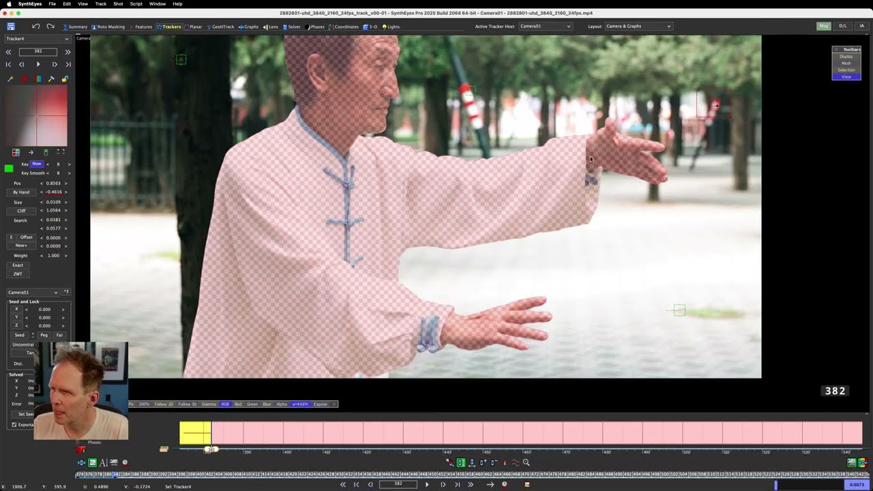Jump to first frame in tracker panel
Screen dimensions: 873x491
[x=8, y=64]
